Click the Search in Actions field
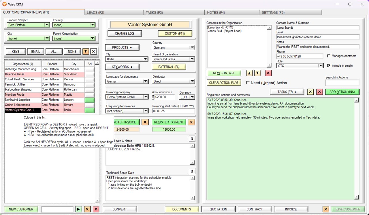 coord(342,83)
